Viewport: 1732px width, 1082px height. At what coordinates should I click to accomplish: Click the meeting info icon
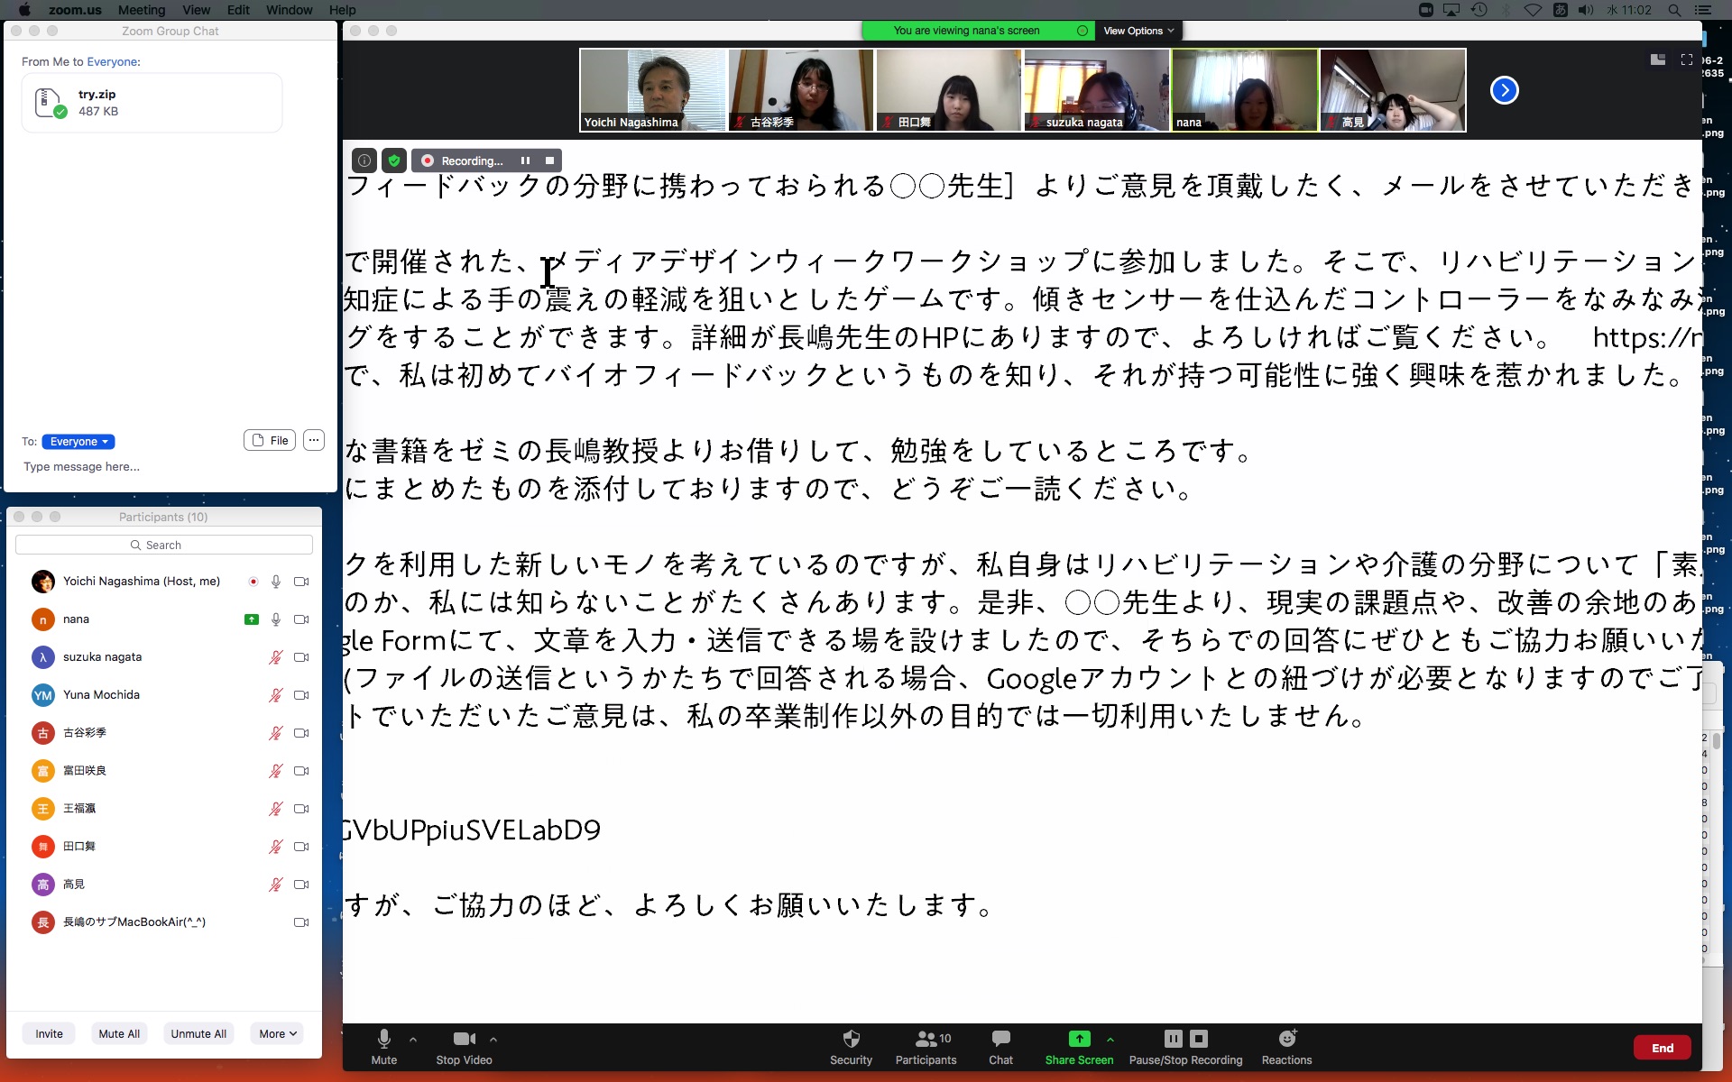364,160
